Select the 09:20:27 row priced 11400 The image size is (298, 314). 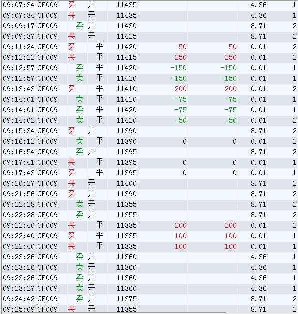point(150,183)
